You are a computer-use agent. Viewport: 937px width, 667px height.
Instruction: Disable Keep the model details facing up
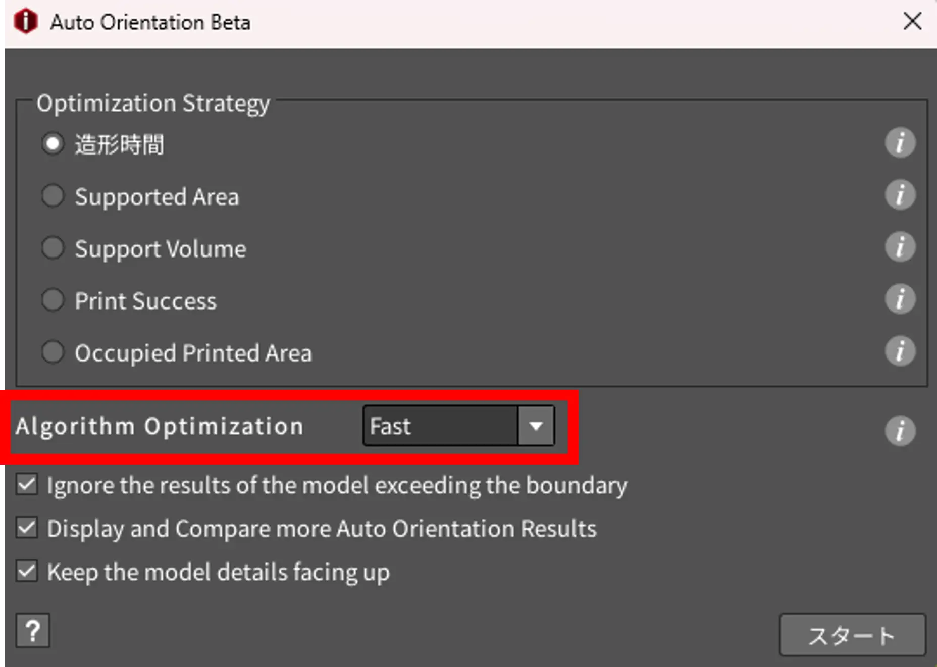point(27,572)
